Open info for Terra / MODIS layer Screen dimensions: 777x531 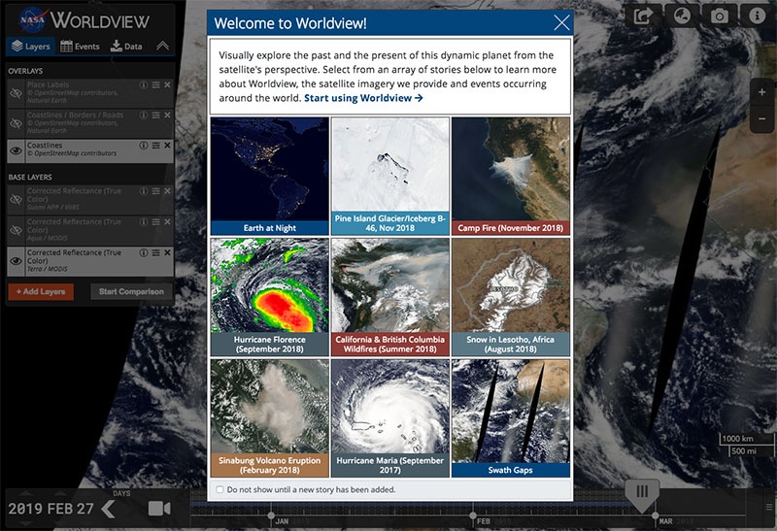[143, 252]
